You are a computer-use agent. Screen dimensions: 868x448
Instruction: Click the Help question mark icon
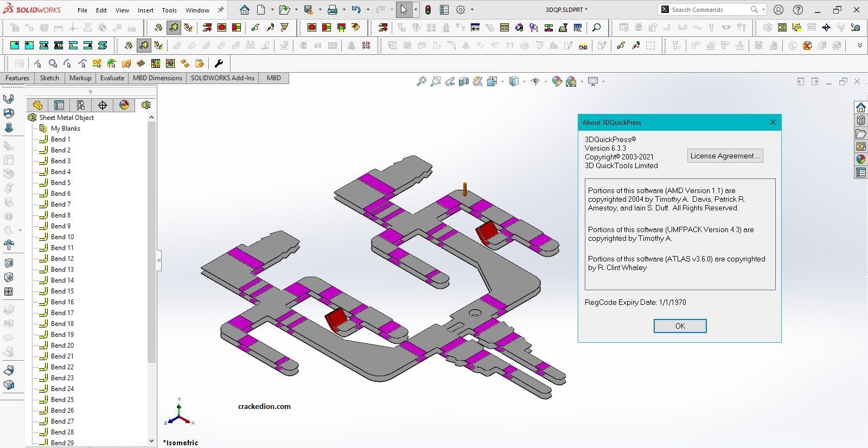pos(798,10)
